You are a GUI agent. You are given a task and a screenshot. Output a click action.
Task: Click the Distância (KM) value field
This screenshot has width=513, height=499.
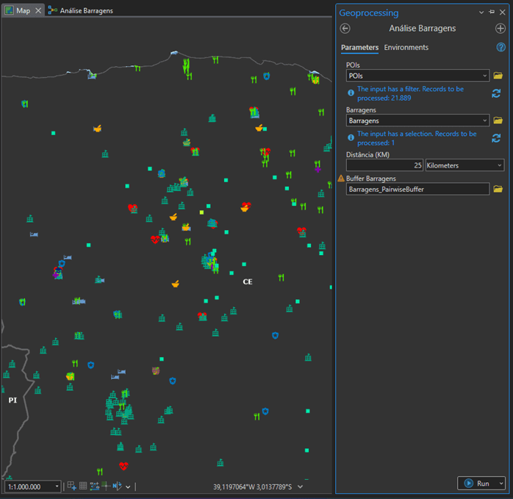pyautogui.click(x=384, y=165)
